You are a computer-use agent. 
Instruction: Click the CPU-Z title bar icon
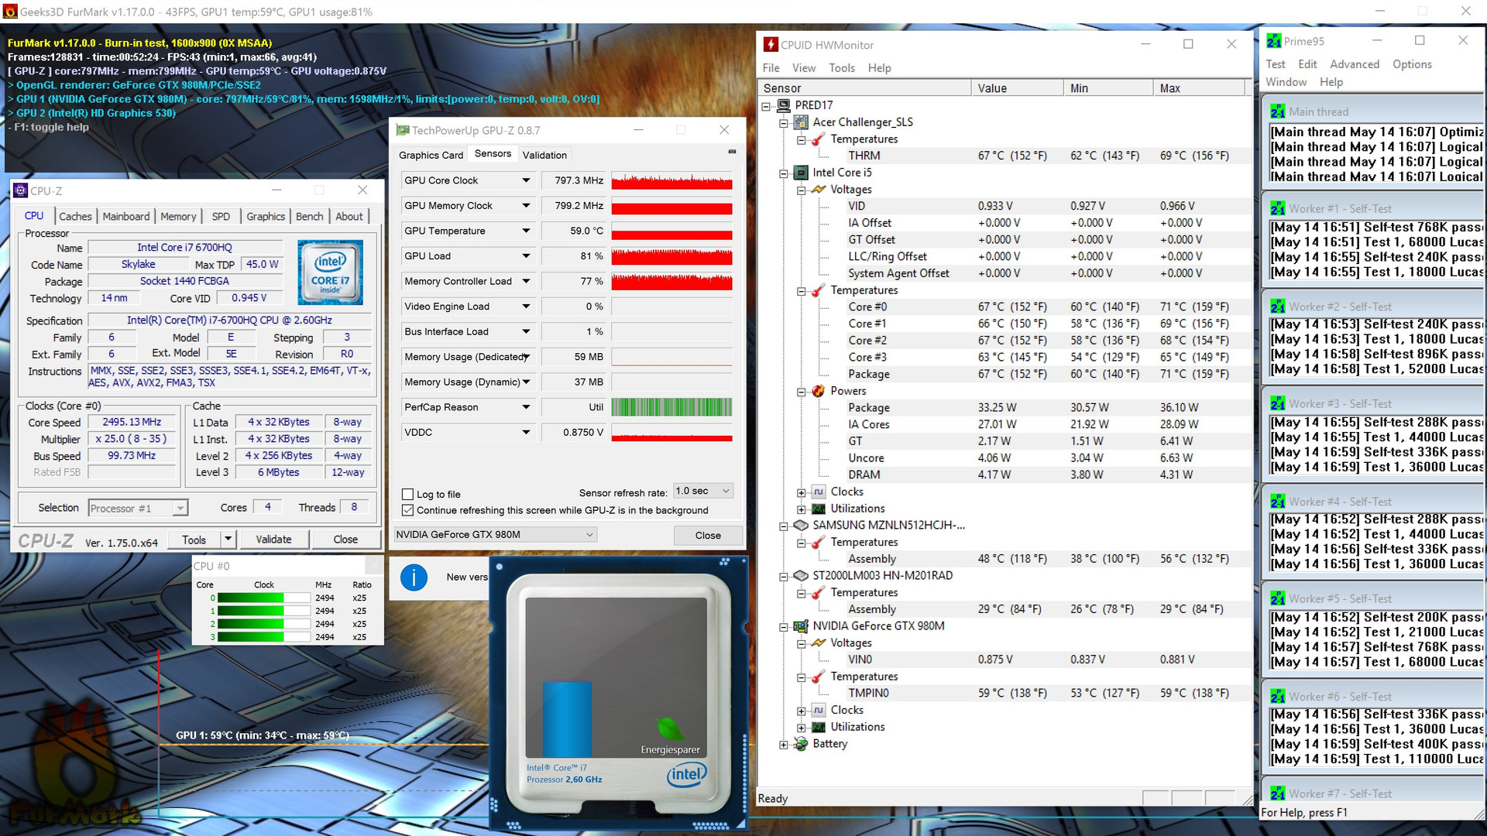click(21, 190)
